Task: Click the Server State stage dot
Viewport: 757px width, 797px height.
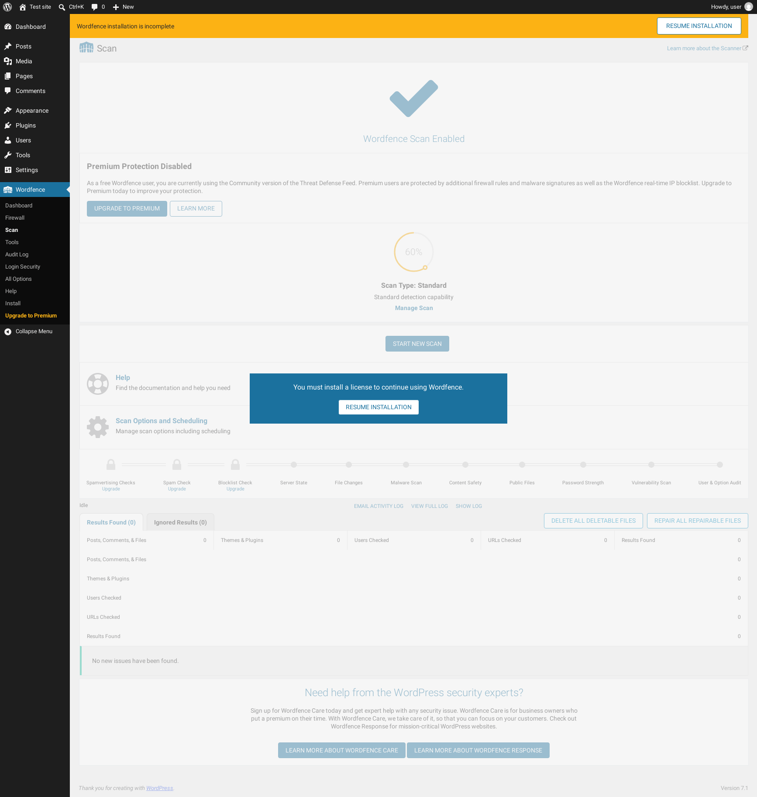Action: pos(294,465)
